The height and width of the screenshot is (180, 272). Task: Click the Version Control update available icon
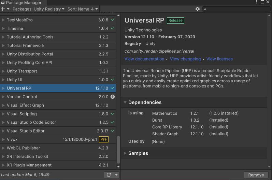tap(113, 97)
